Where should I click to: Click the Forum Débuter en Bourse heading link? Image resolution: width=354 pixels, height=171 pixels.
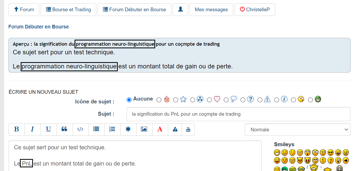(x=38, y=27)
